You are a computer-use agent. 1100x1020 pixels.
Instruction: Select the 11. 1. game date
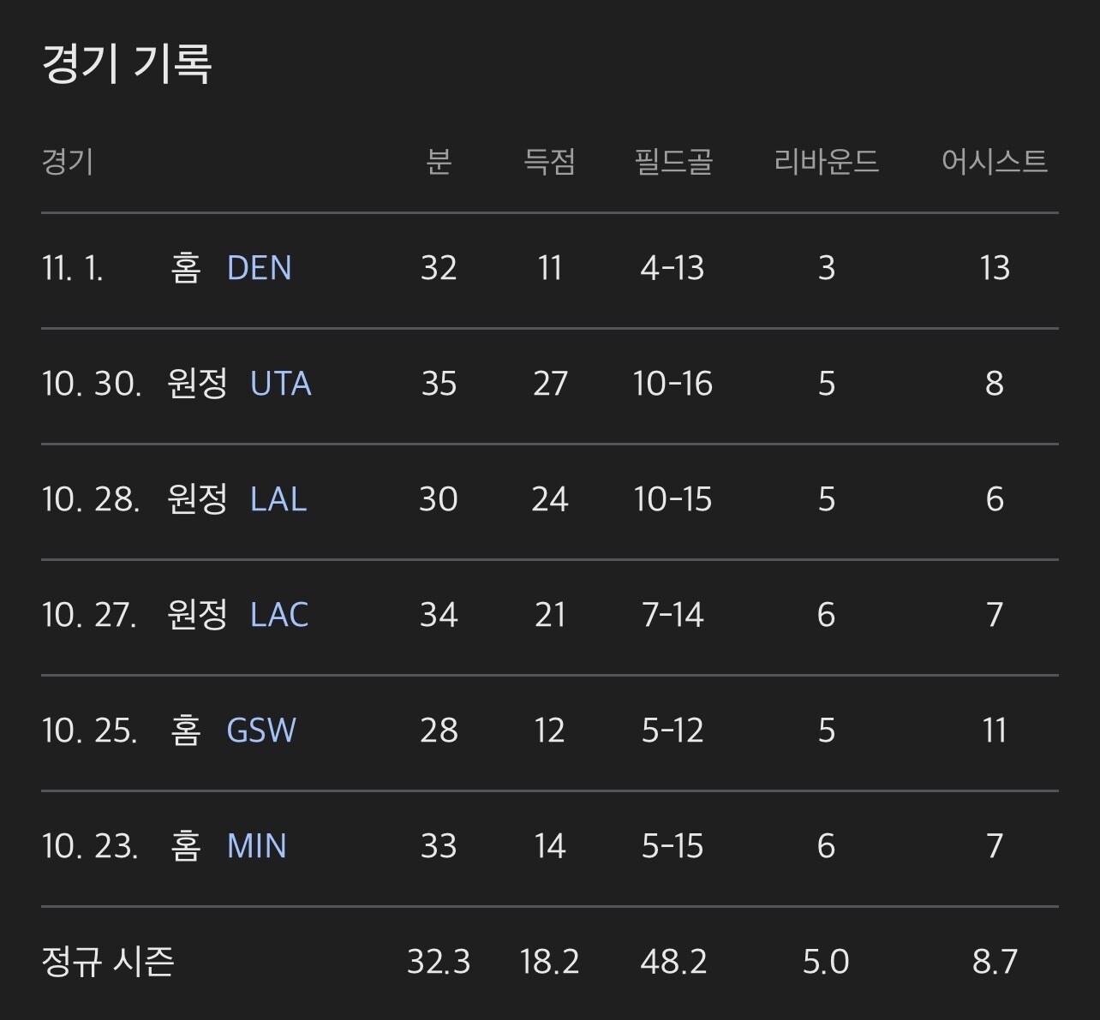click(73, 268)
